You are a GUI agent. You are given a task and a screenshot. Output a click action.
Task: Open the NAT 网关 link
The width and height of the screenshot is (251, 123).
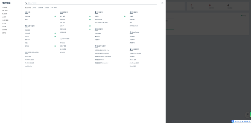(x=62, y=23)
